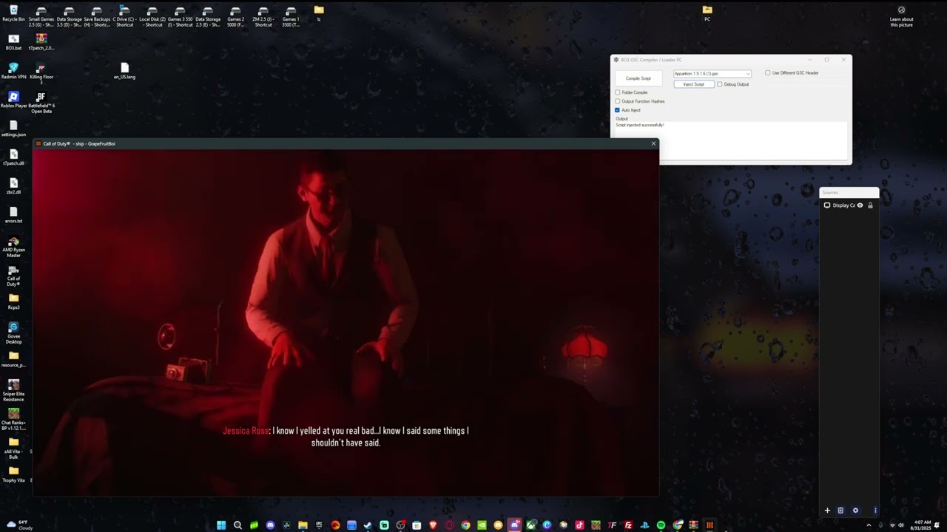947x532 pixels.
Task: Select the Govee Desktop shortcut
Action: click(x=13, y=333)
